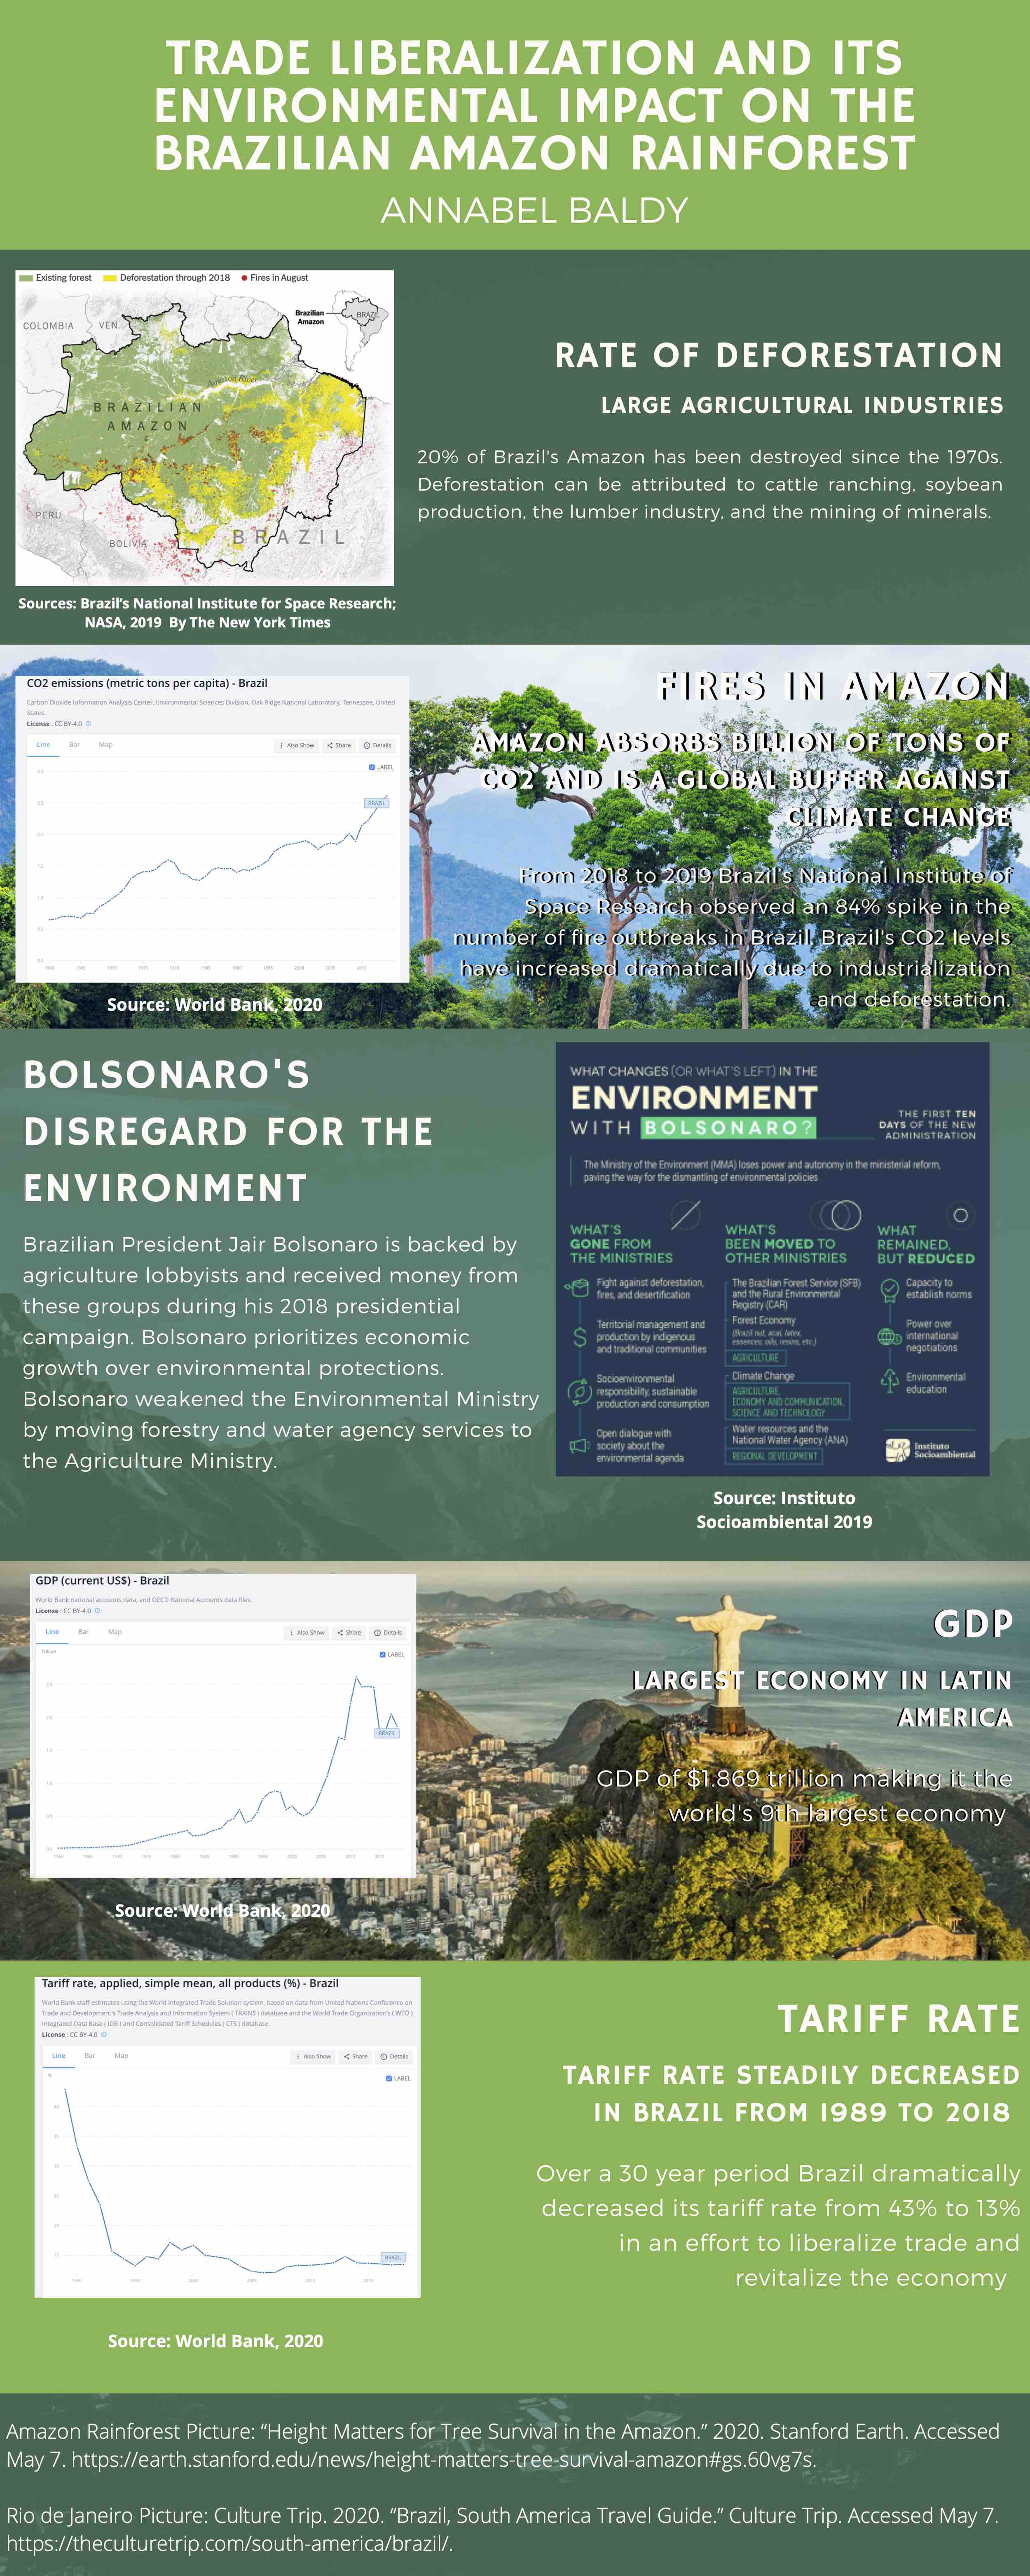Viewport: 1030px width, 2576px height.
Task: Open Map tab in GDP chart
Action: pos(115,1632)
